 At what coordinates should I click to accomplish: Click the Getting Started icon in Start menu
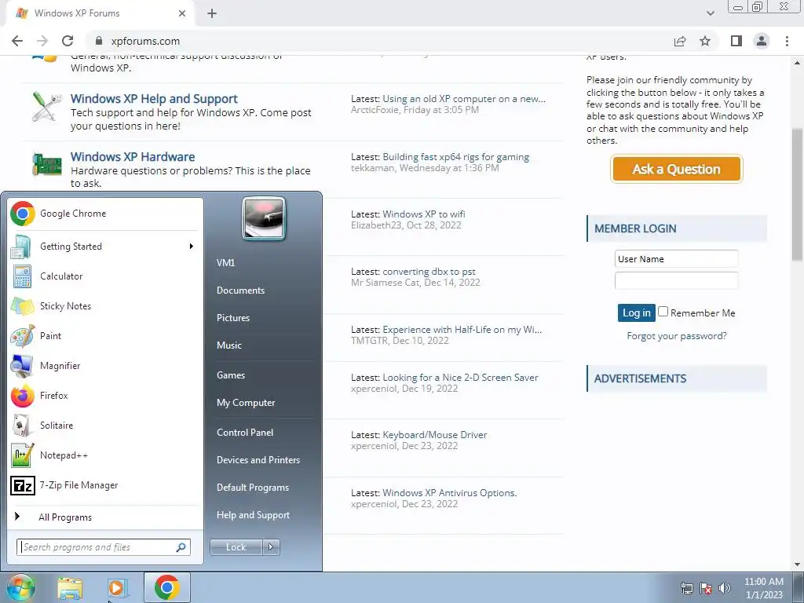click(x=21, y=247)
